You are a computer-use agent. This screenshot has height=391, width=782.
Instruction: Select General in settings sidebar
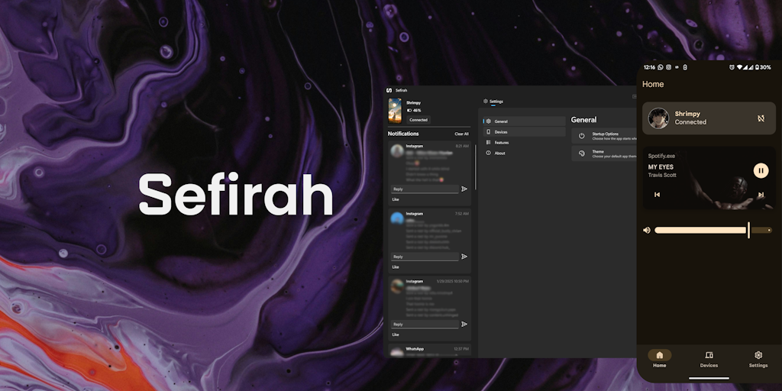click(x=524, y=121)
